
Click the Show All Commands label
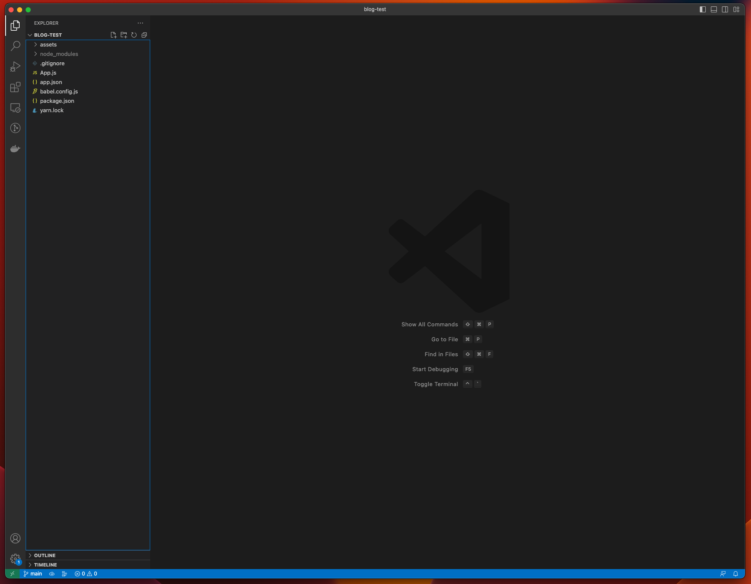point(430,325)
